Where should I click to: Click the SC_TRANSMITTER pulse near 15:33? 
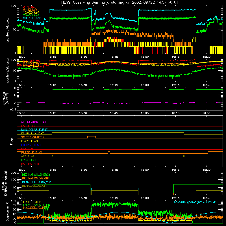[92, 137]
